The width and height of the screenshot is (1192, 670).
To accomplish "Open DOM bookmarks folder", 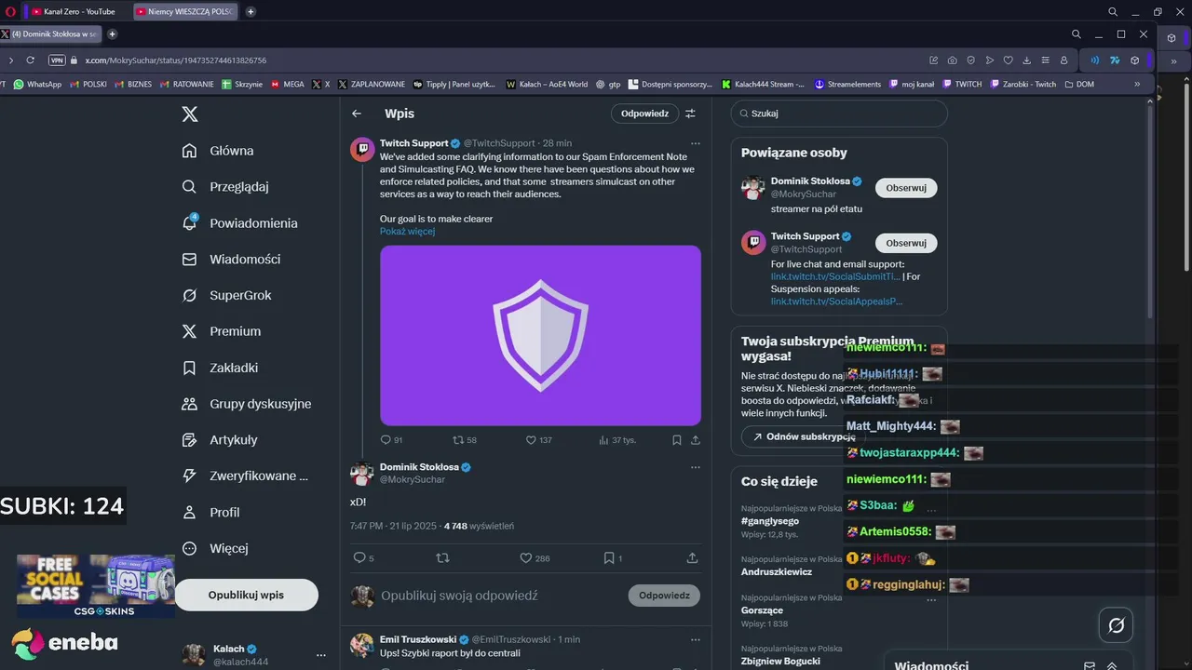I will (x=1078, y=84).
